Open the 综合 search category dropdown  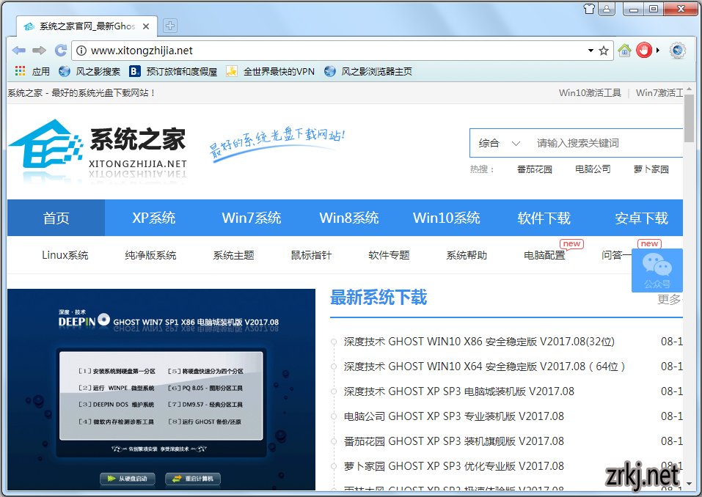point(500,143)
